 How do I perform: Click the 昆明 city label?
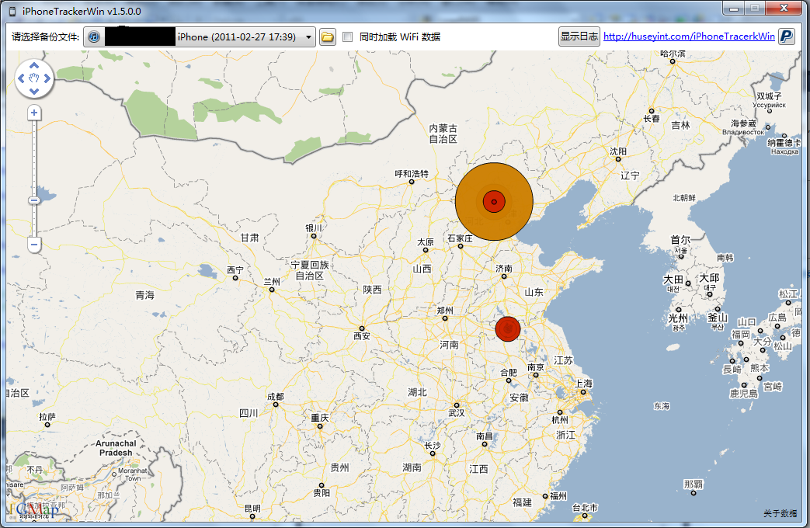252,509
